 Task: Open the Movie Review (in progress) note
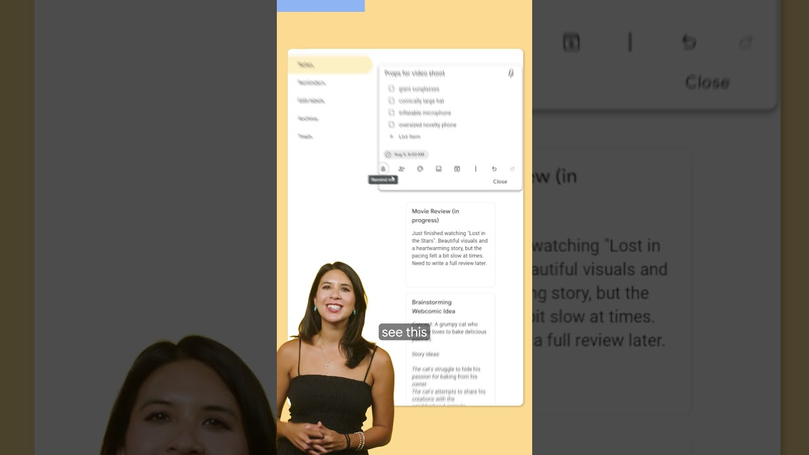click(450, 245)
